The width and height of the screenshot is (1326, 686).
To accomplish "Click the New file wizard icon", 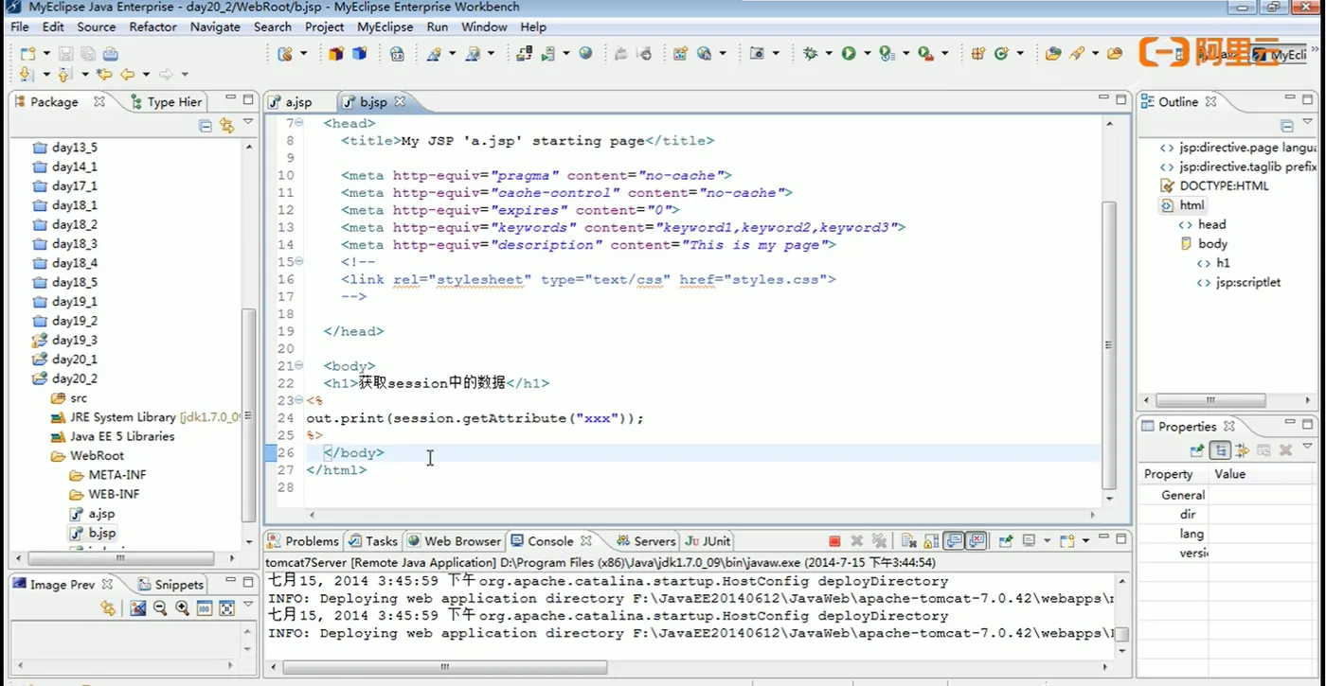I will pyautogui.click(x=27, y=54).
